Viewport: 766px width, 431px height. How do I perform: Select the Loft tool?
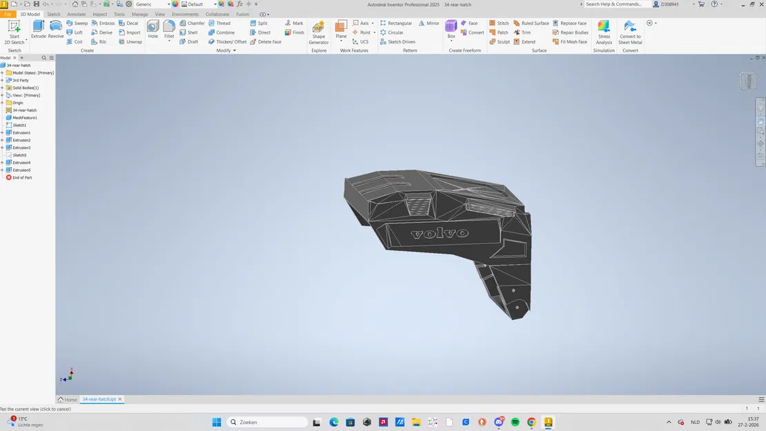point(77,32)
